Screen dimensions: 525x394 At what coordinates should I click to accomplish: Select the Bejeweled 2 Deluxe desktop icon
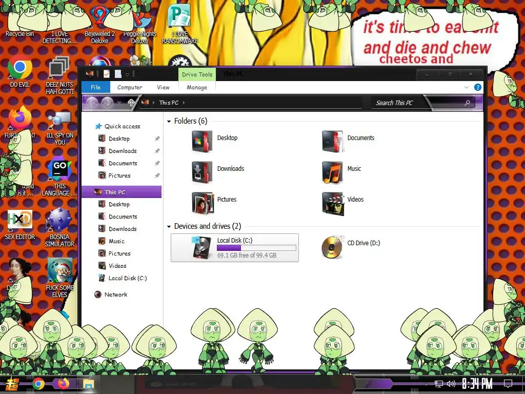pos(99,25)
